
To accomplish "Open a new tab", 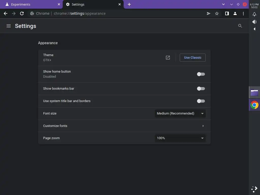I will click(x=129, y=4).
